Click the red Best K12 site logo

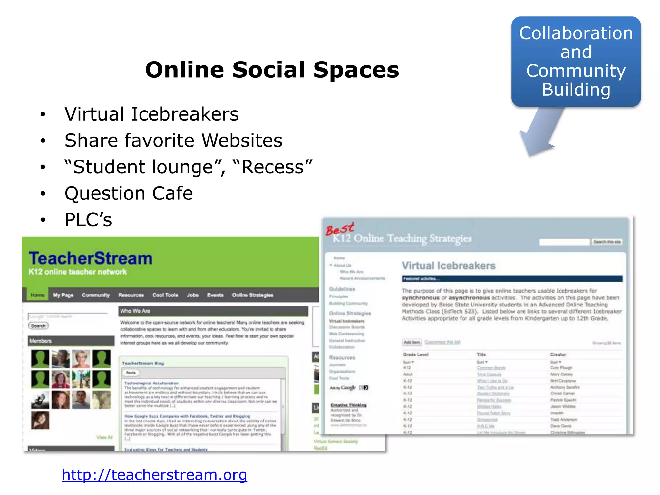click(x=340, y=229)
